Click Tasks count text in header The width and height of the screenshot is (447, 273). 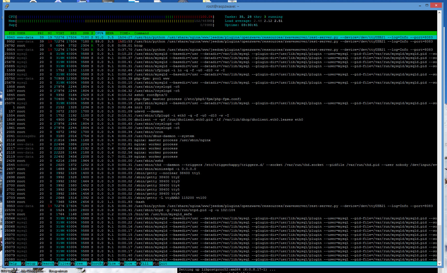(253, 17)
